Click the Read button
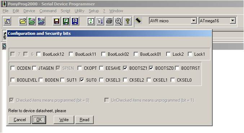Viewport: 244px width, 133px height. (x=84, y=120)
